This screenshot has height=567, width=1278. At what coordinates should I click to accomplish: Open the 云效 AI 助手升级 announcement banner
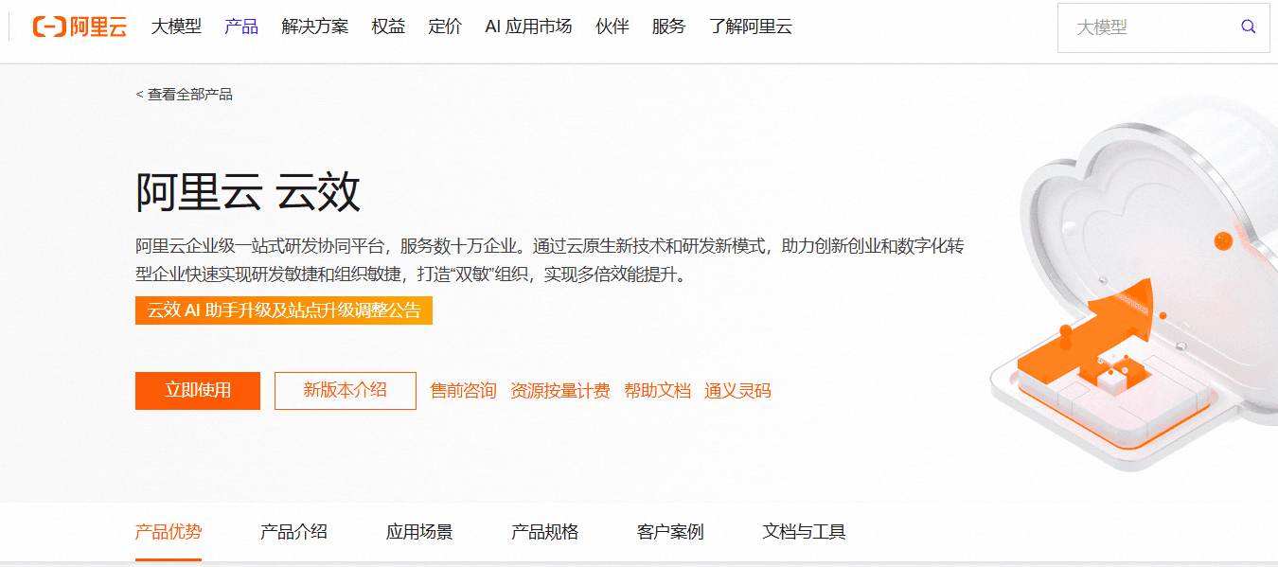point(284,310)
